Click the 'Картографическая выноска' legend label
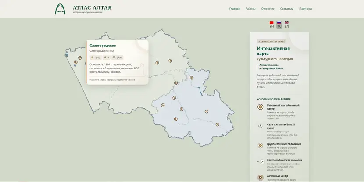Screen dimensions: 364x182 point(284,160)
